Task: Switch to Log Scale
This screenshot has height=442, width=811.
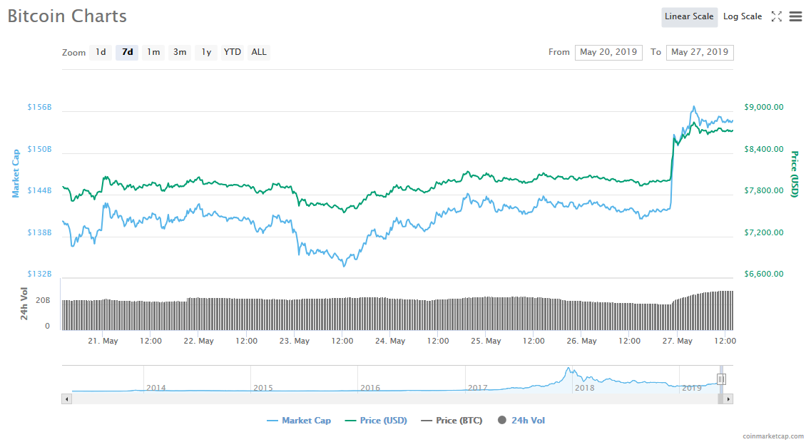Action: point(743,16)
